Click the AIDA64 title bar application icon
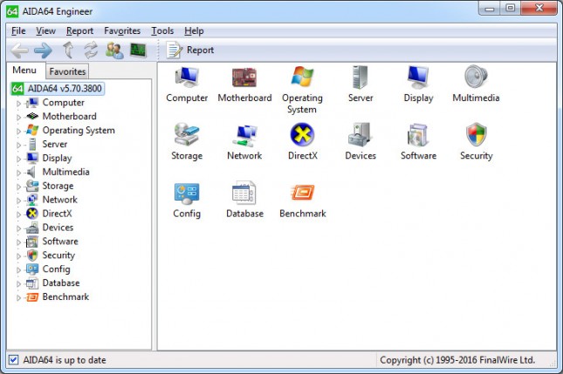Image resolution: width=563 pixels, height=374 pixels. [12, 11]
